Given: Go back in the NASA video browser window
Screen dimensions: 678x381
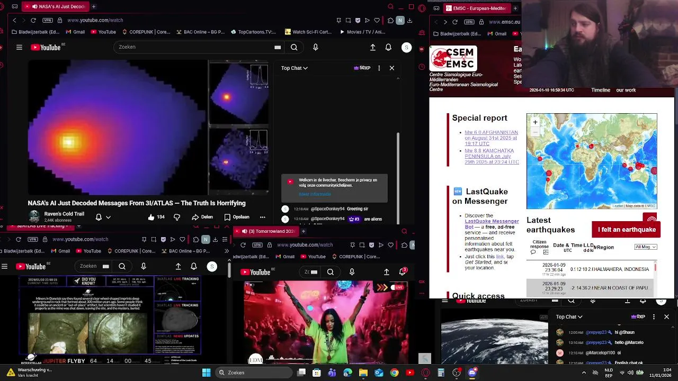Looking at the screenshot, I should point(14,20).
